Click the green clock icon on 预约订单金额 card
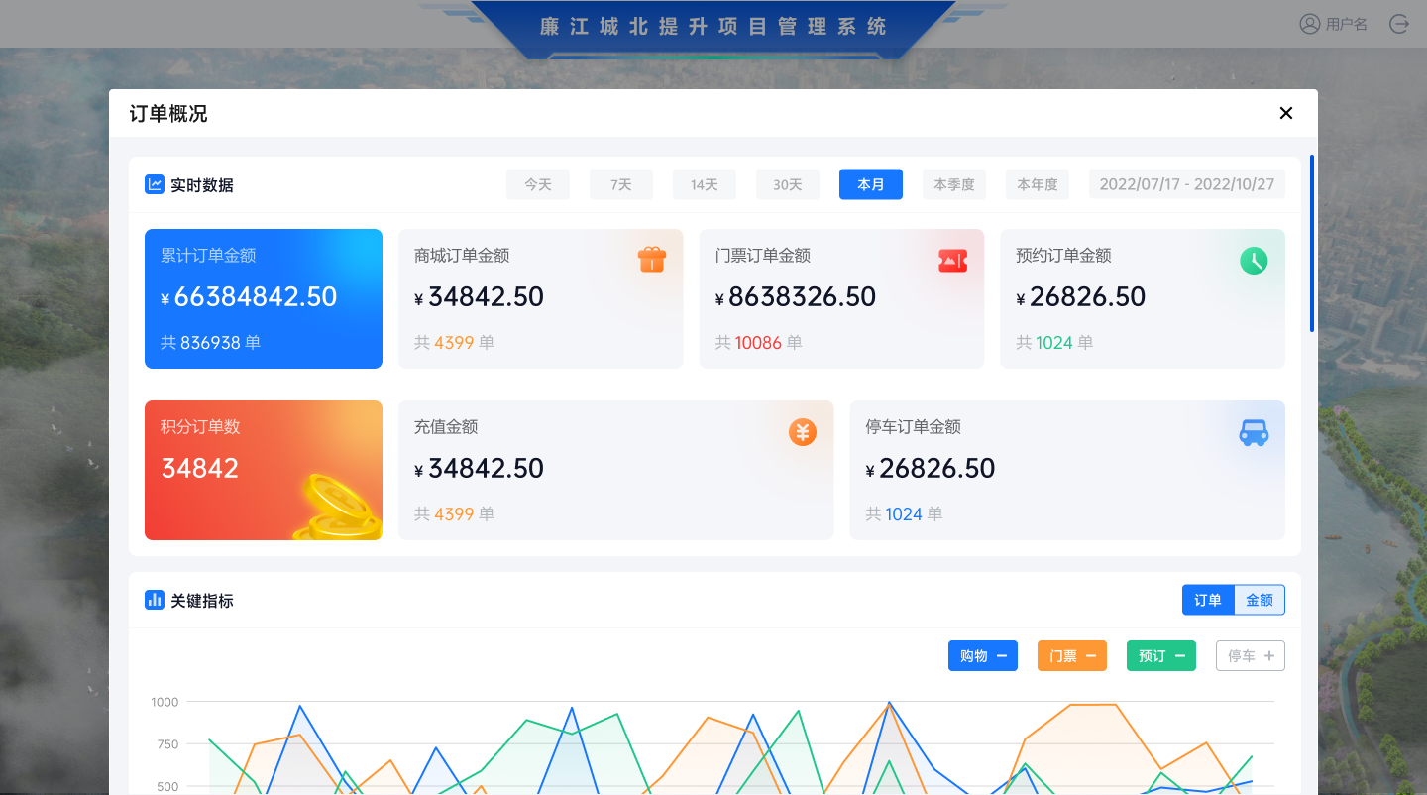 click(x=1254, y=261)
